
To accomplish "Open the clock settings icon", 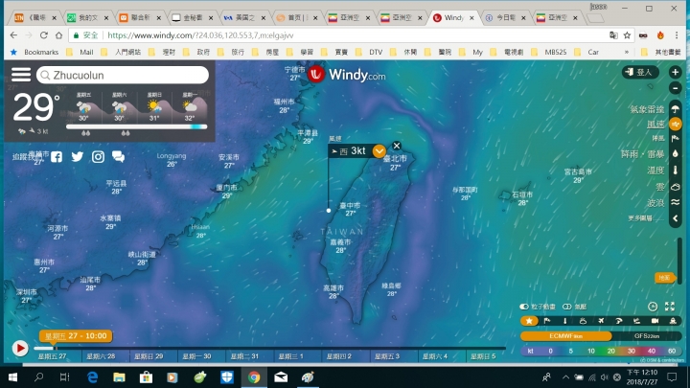I will (x=653, y=307).
